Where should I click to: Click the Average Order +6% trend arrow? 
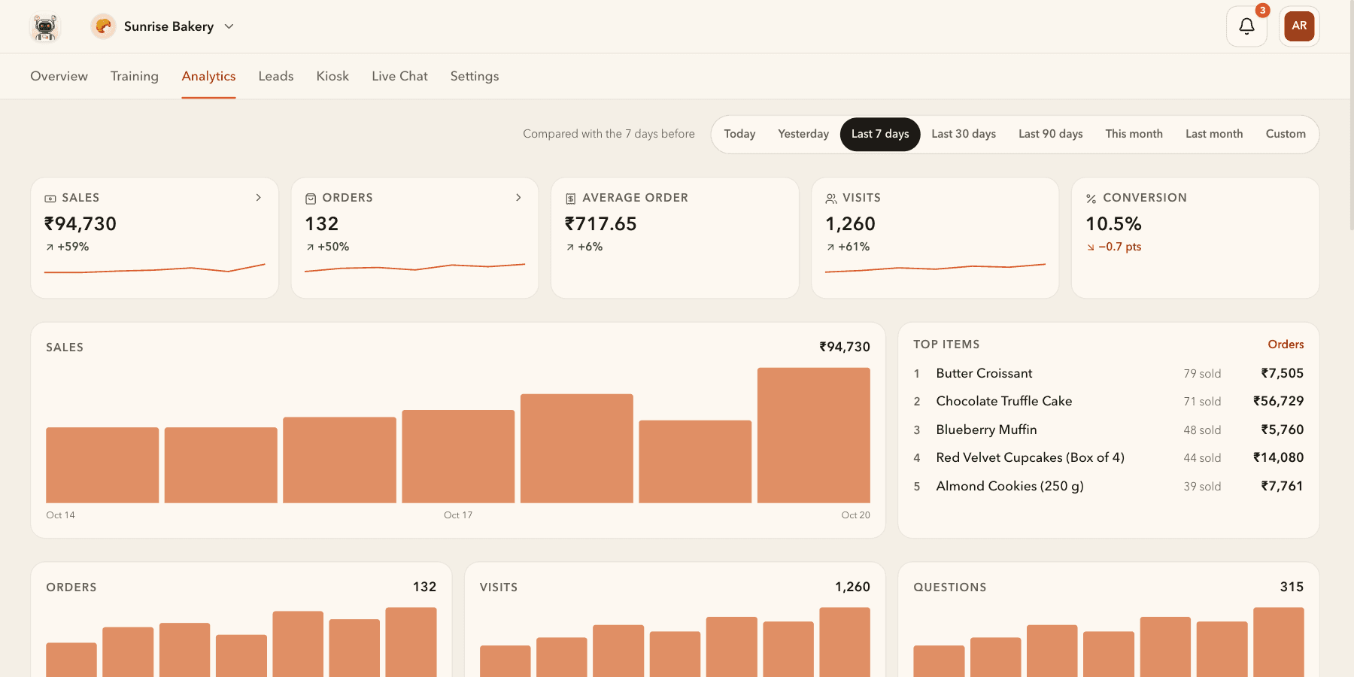(570, 247)
